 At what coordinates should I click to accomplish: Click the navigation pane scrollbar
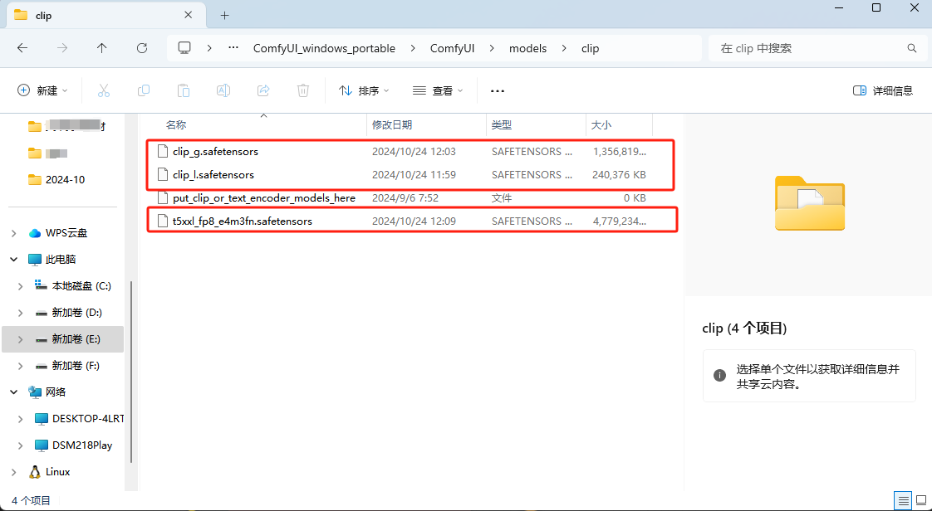click(x=130, y=372)
